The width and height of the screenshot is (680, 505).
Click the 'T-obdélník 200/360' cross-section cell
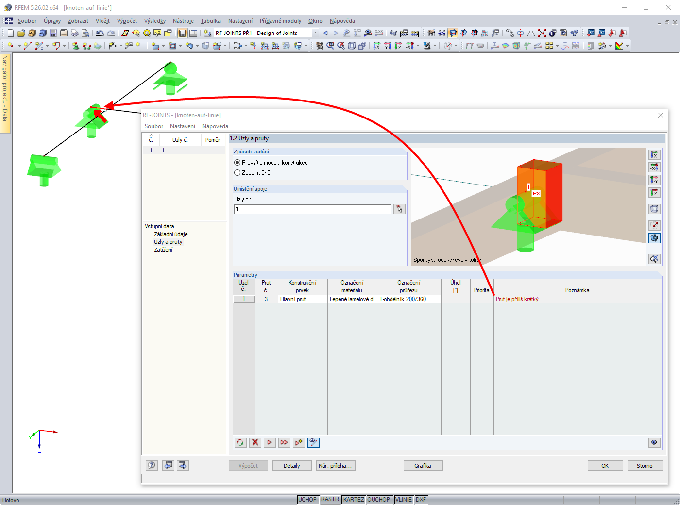click(409, 299)
